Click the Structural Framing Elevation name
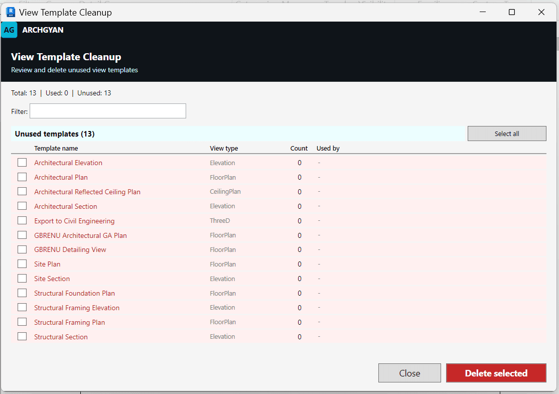The image size is (559, 394). tap(77, 308)
